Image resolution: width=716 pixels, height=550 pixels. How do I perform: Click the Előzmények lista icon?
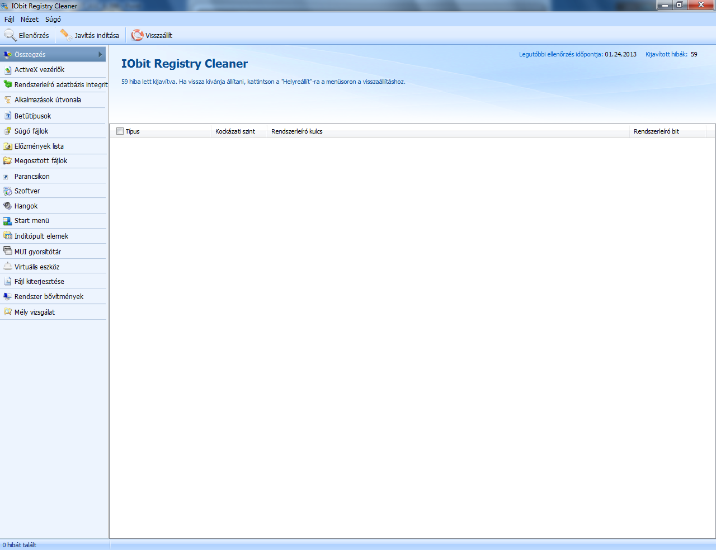coord(8,146)
